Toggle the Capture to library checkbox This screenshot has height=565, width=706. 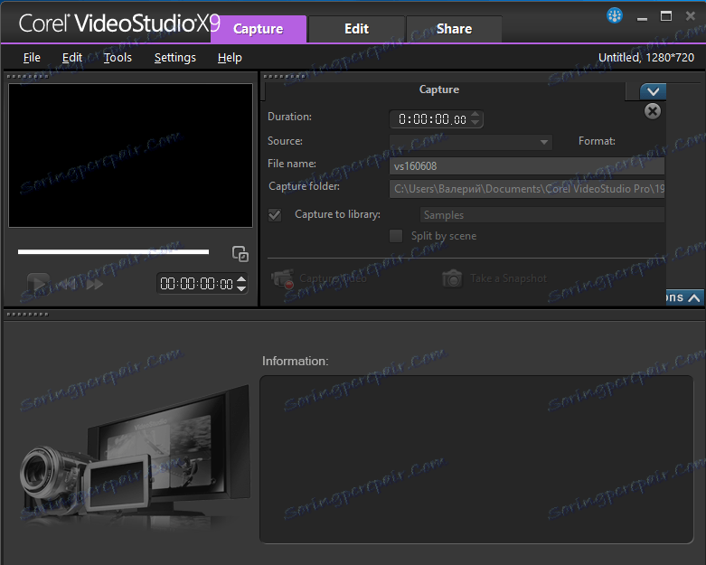pyautogui.click(x=275, y=215)
